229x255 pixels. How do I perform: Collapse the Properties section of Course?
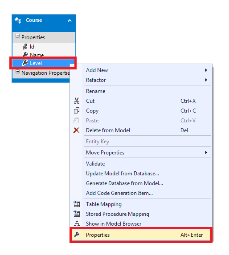coord(17,36)
